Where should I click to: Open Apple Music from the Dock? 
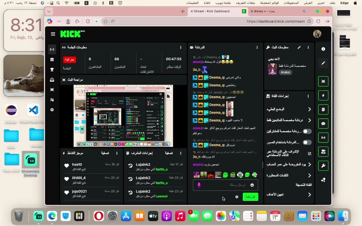pos(180,216)
